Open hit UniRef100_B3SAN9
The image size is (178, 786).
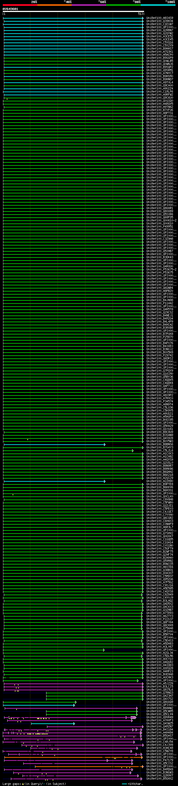coord(159,435)
